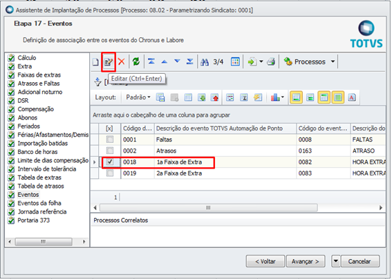Image resolution: width=392 pixels, height=279 pixels.
Task: Click the sigma totals icon in layout bar
Action: [243, 97]
